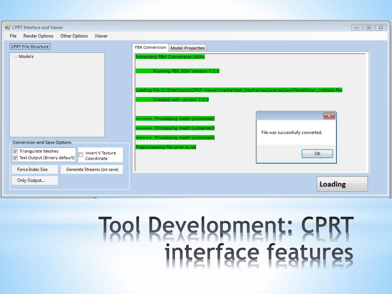Toggle the Triangulate Meshes checkbox
This screenshot has width=392, height=294.
tap(15, 151)
